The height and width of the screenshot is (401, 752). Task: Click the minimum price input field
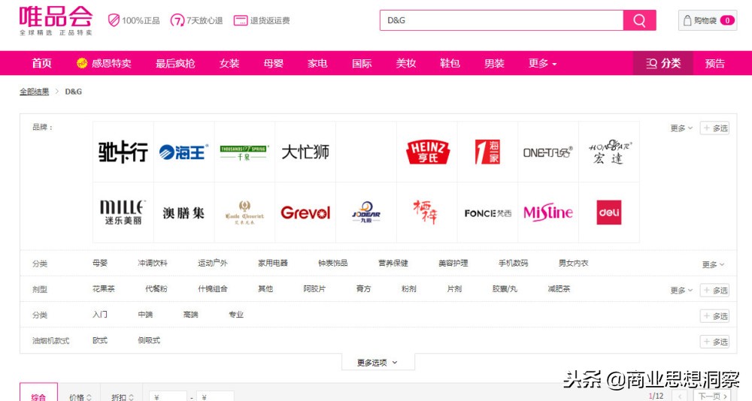[x=168, y=396]
